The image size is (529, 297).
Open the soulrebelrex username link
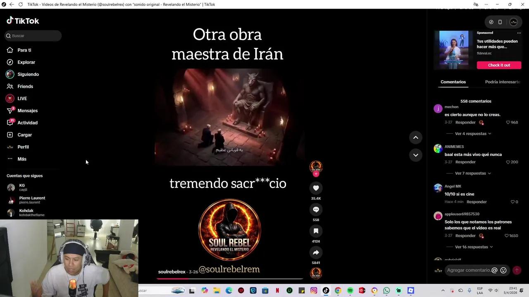(x=172, y=272)
